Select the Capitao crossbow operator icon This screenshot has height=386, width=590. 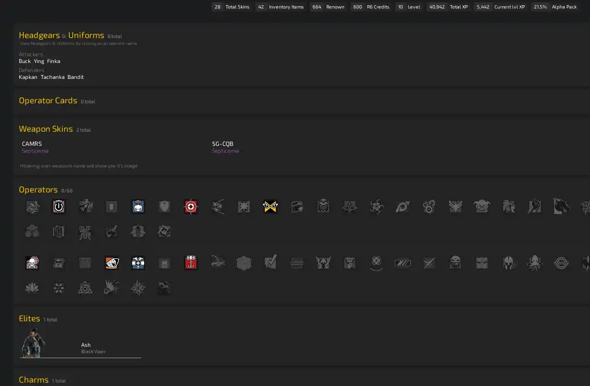pyautogui.click(x=349, y=207)
